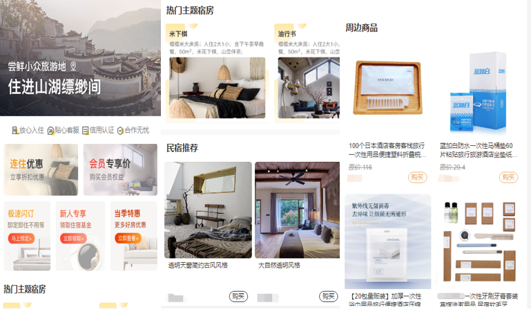Click 购买 under 大自然透明风格 listing
The image size is (531, 314).
(329, 297)
